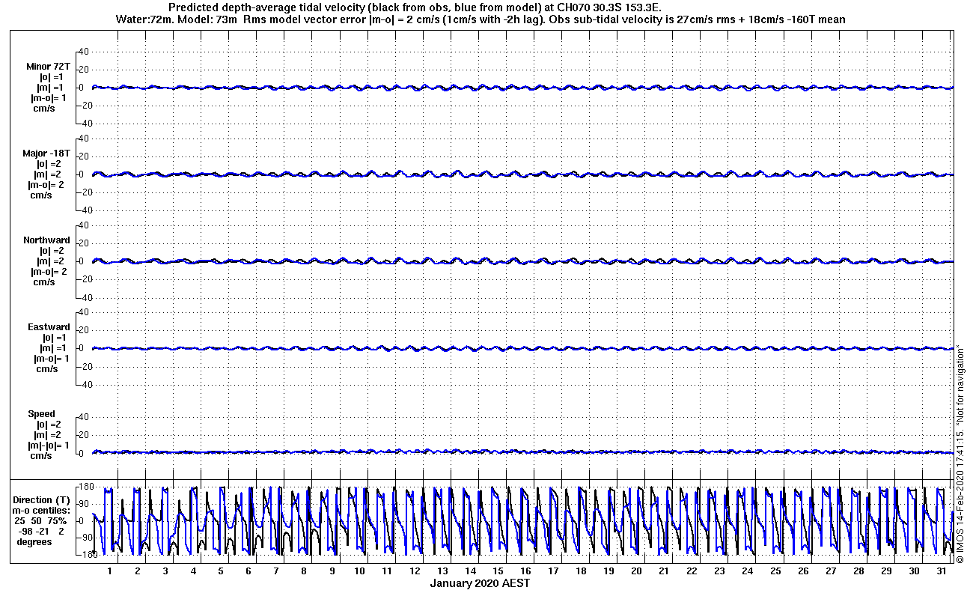Click the 20 tick of Speed panel
This screenshot has height=599, width=973.
pos(84,435)
